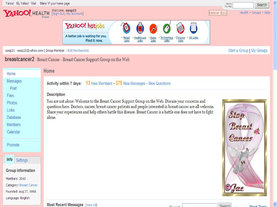Open Messages in the sidebar
277x207 pixels.
[x=14, y=81]
